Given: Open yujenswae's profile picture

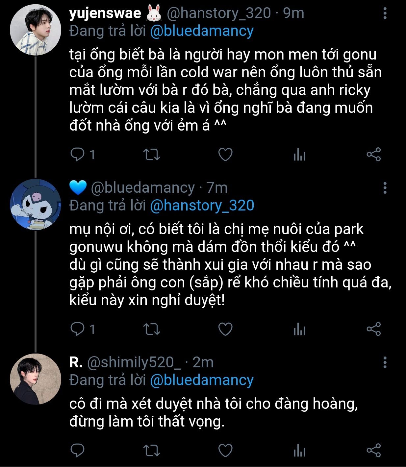Looking at the screenshot, I should (x=35, y=30).
